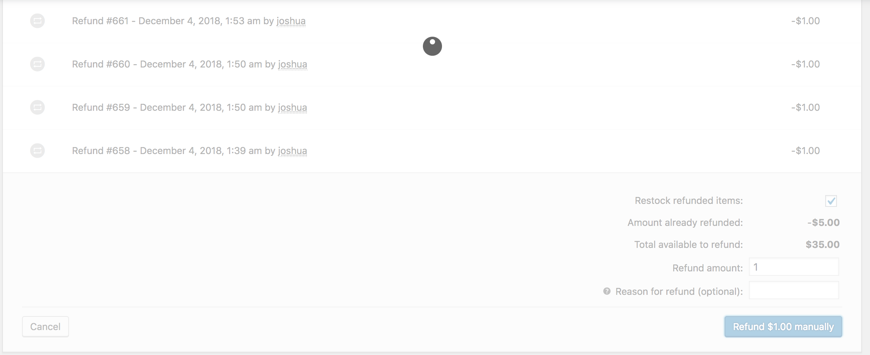
Task: Click the joshua link on Refund #658
Action: click(292, 150)
